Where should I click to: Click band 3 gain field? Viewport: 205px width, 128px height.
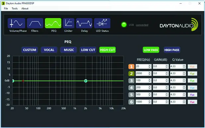[161, 81]
